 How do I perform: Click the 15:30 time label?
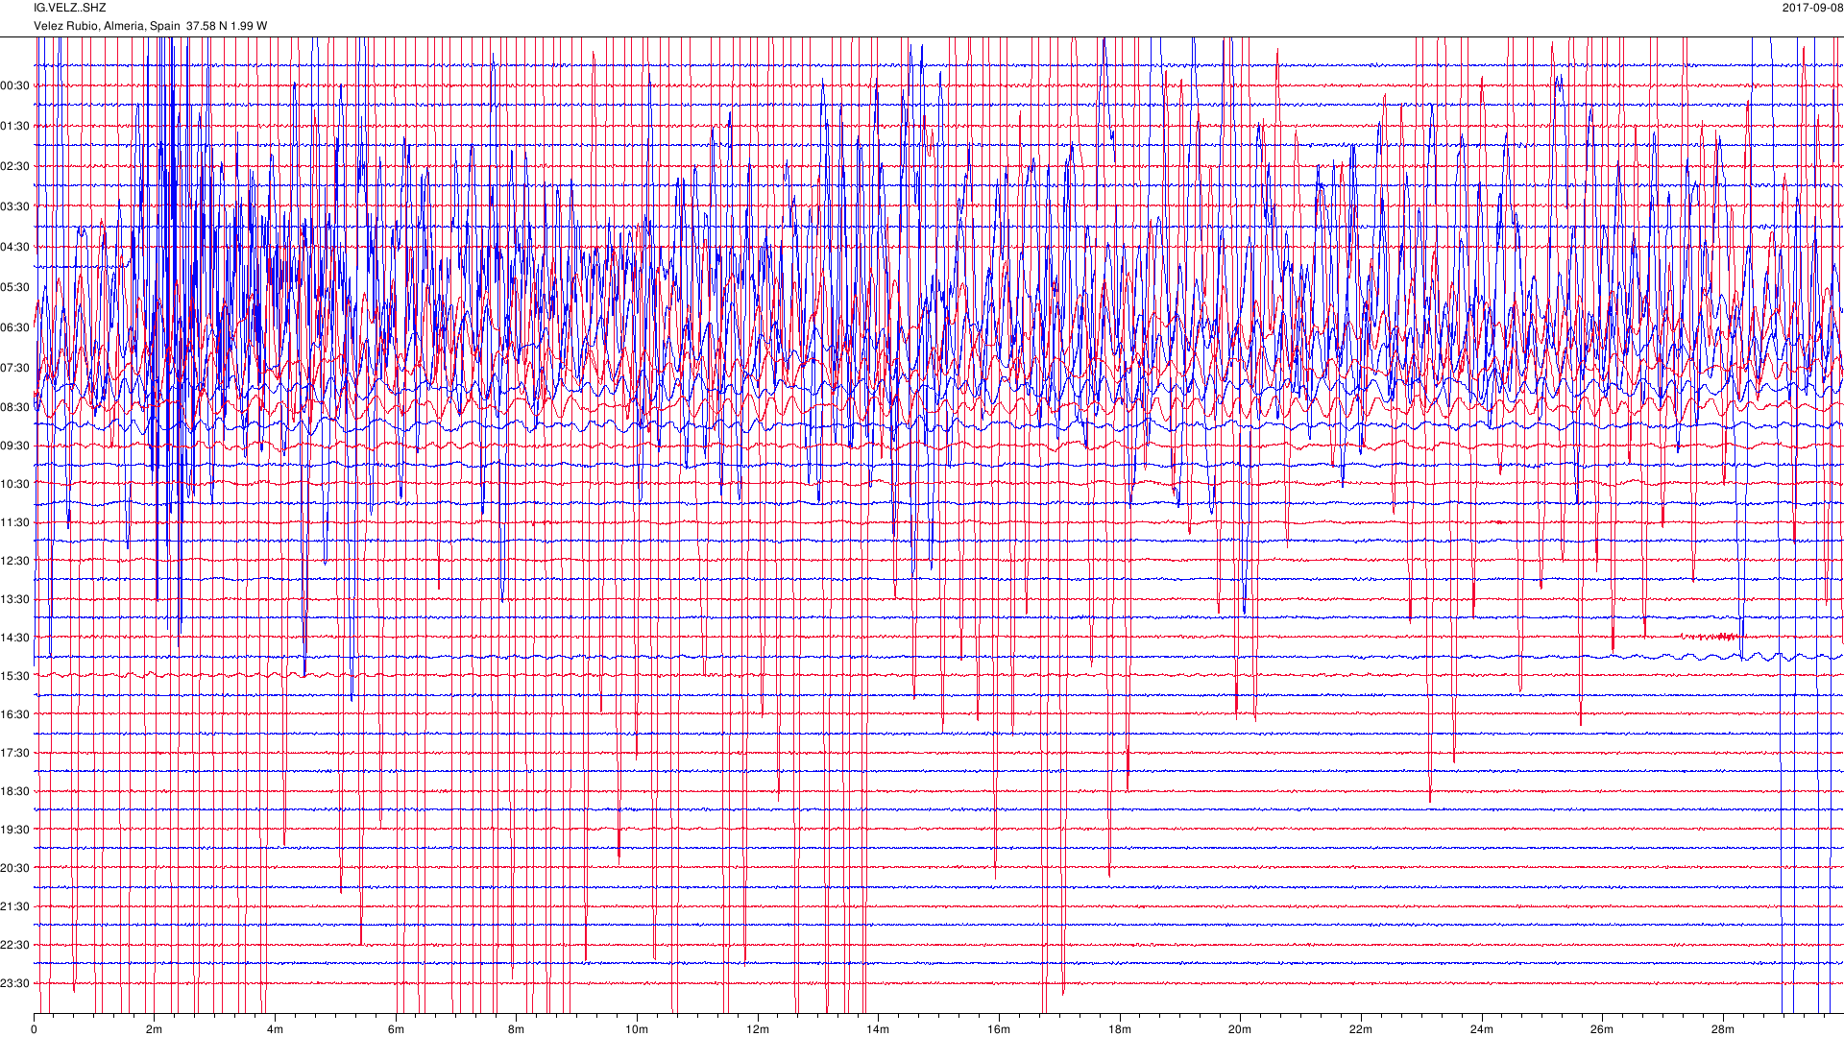click(x=15, y=677)
